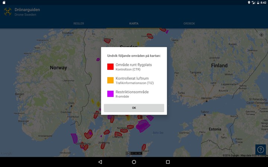Select the KARTA tab
Image resolution: width=268 pixels, height=167 pixels.
click(x=134, y=23)
